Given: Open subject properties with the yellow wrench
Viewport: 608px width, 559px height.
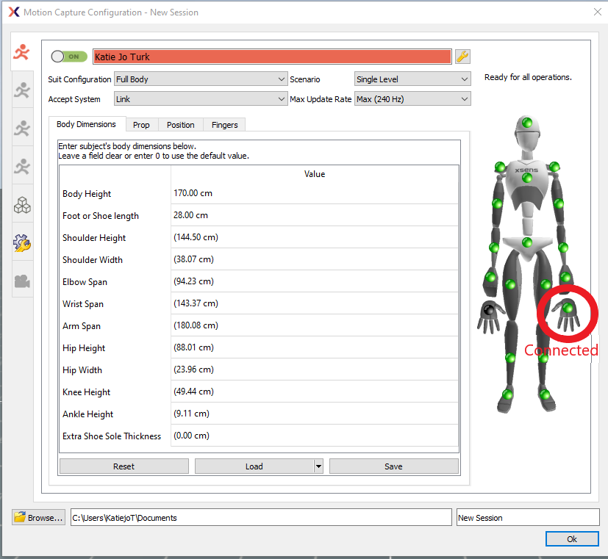Looking at the screenshot, I should [x=461, y=56].
